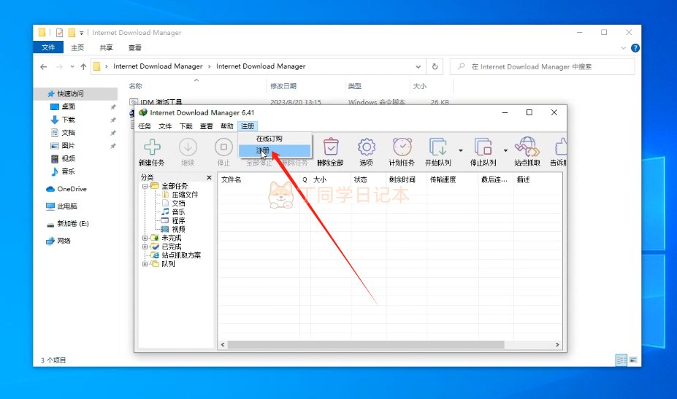677x399 pixels.
Task: Click the IDM New Task plus icon
Action: point(152,147)
